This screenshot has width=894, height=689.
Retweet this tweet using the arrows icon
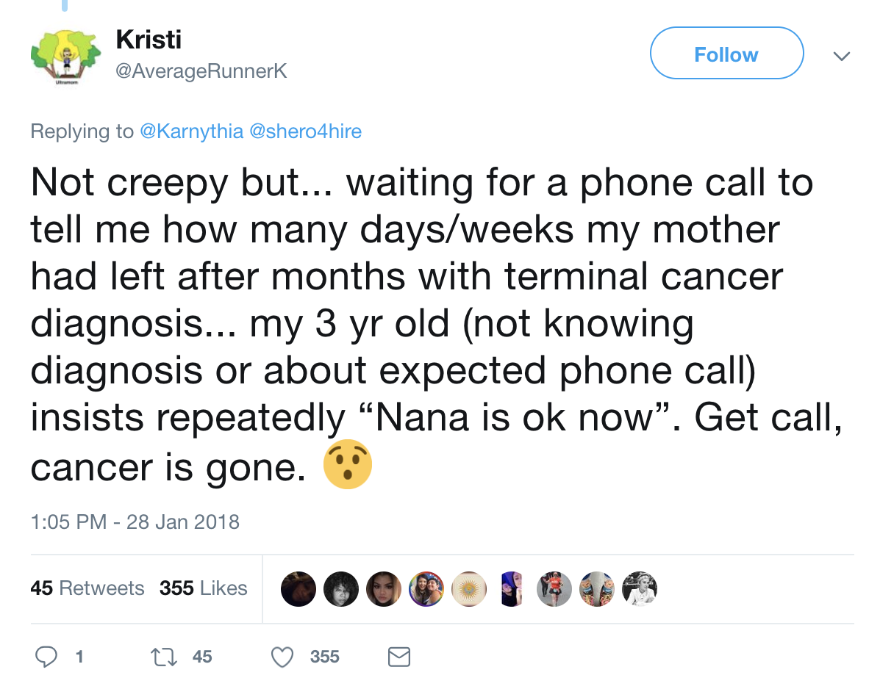(x=164, y=656)
